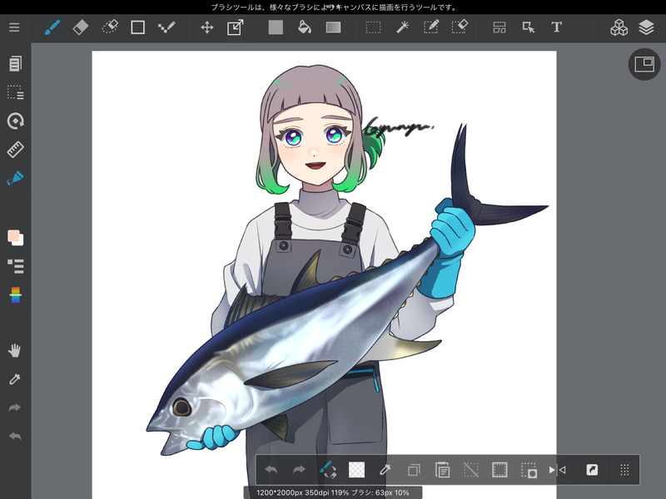Select the transparent color checkered swatch
The height and width of the screenshot is (499, 666).
[356, 470]
